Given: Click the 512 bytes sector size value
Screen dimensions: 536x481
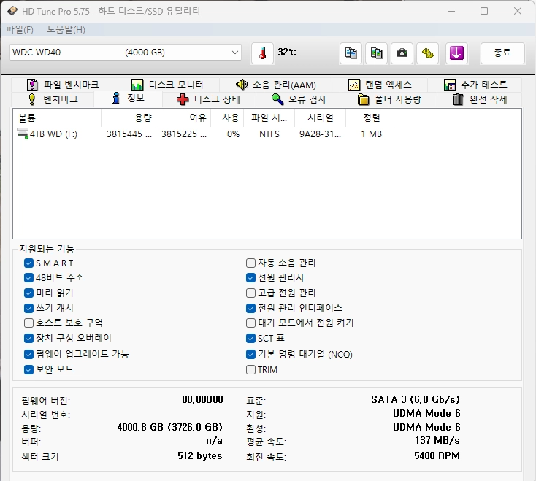Looking at the screenshot, I should [200, 455].
